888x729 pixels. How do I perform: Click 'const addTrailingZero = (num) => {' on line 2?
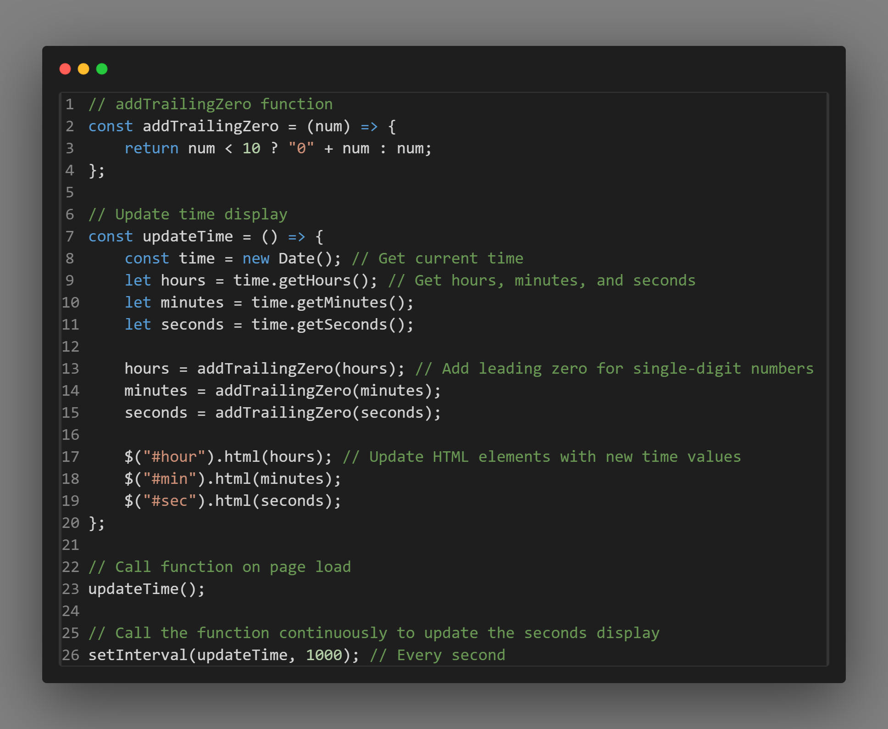(x=242, y=126)
